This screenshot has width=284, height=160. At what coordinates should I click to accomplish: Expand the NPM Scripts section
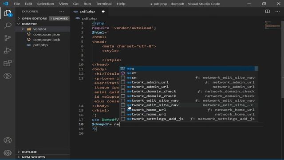tap(19, 157)
